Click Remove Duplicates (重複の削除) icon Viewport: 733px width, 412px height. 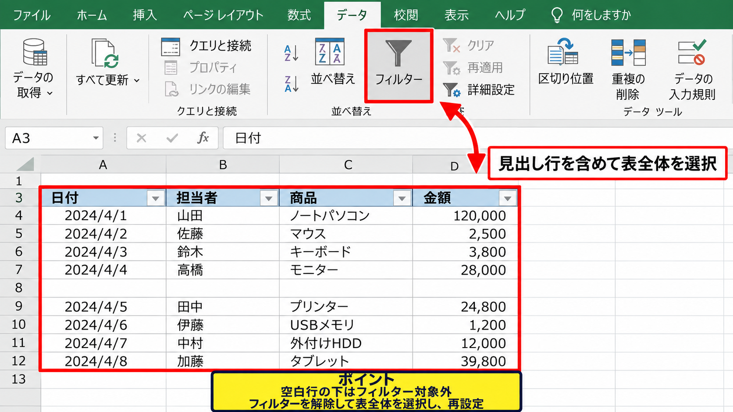coord(628,52)
